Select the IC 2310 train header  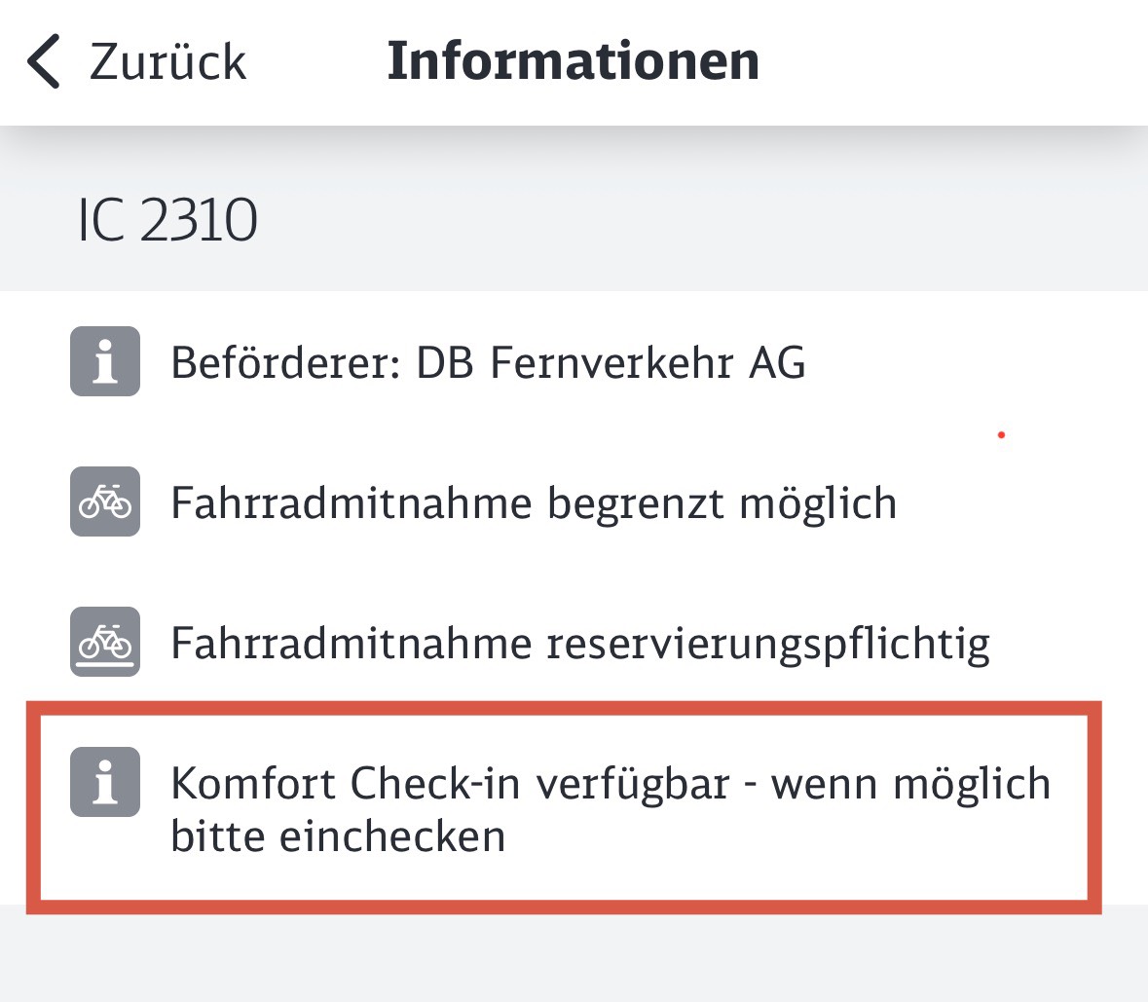click(167, 220)
